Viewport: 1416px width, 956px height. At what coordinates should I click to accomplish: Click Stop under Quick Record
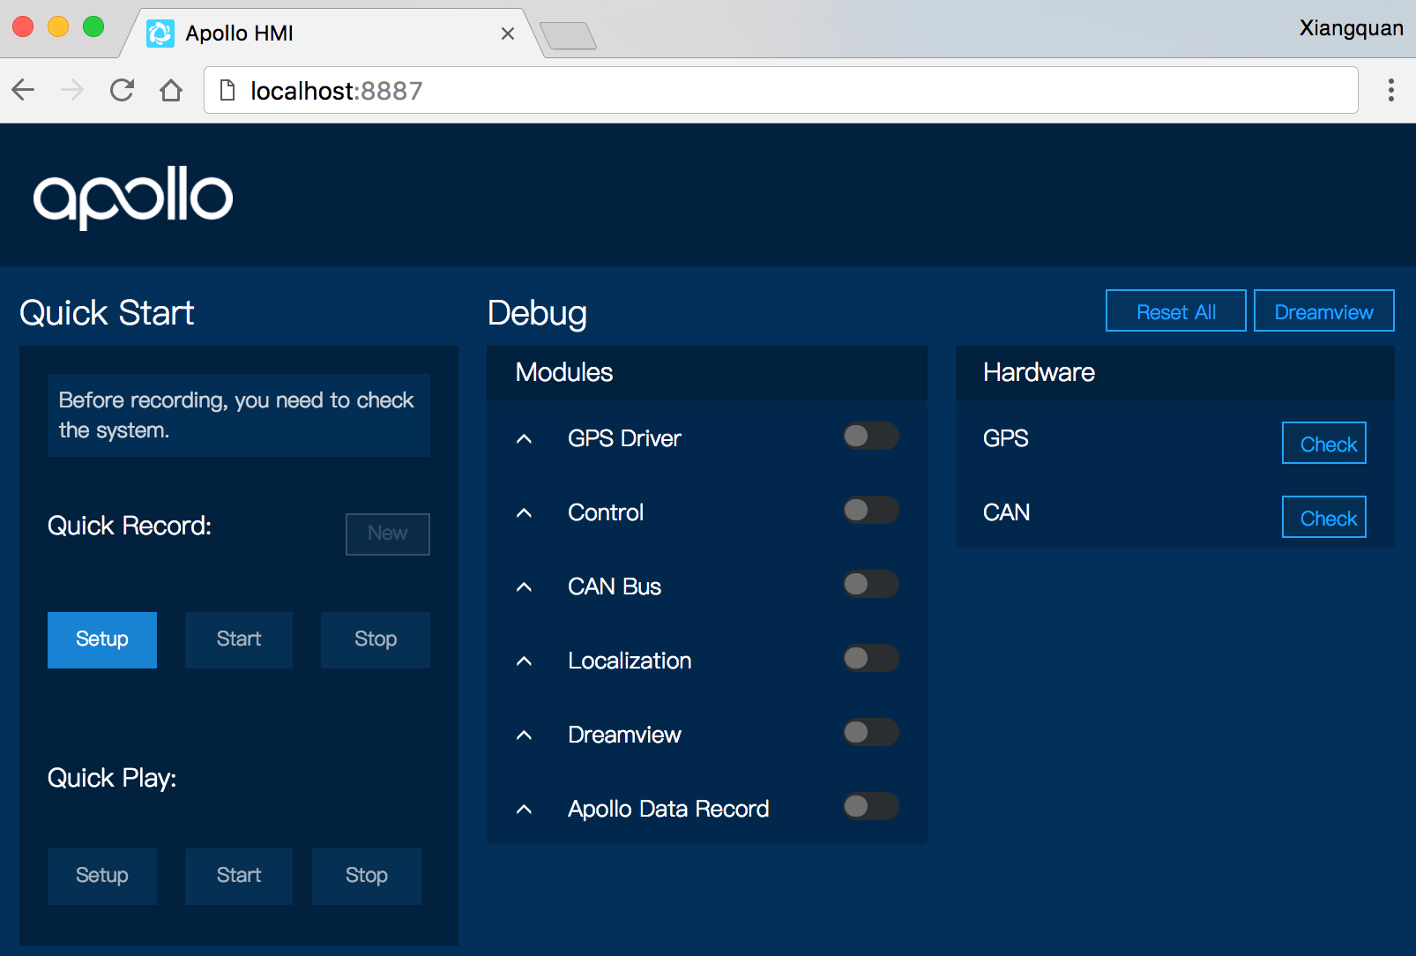tap(376, 639)
